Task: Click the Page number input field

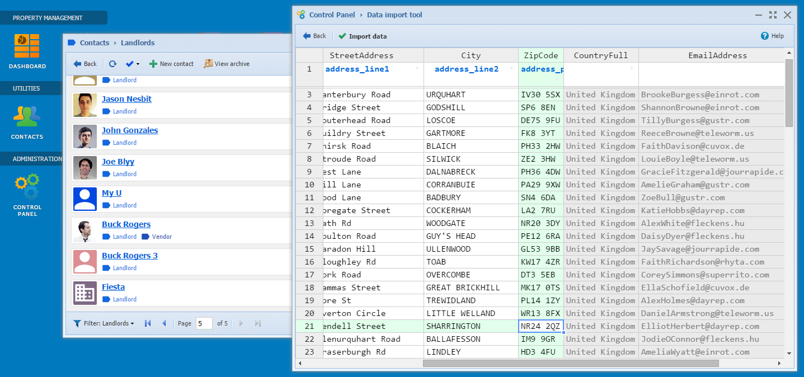Action: (x=204, y=323)
